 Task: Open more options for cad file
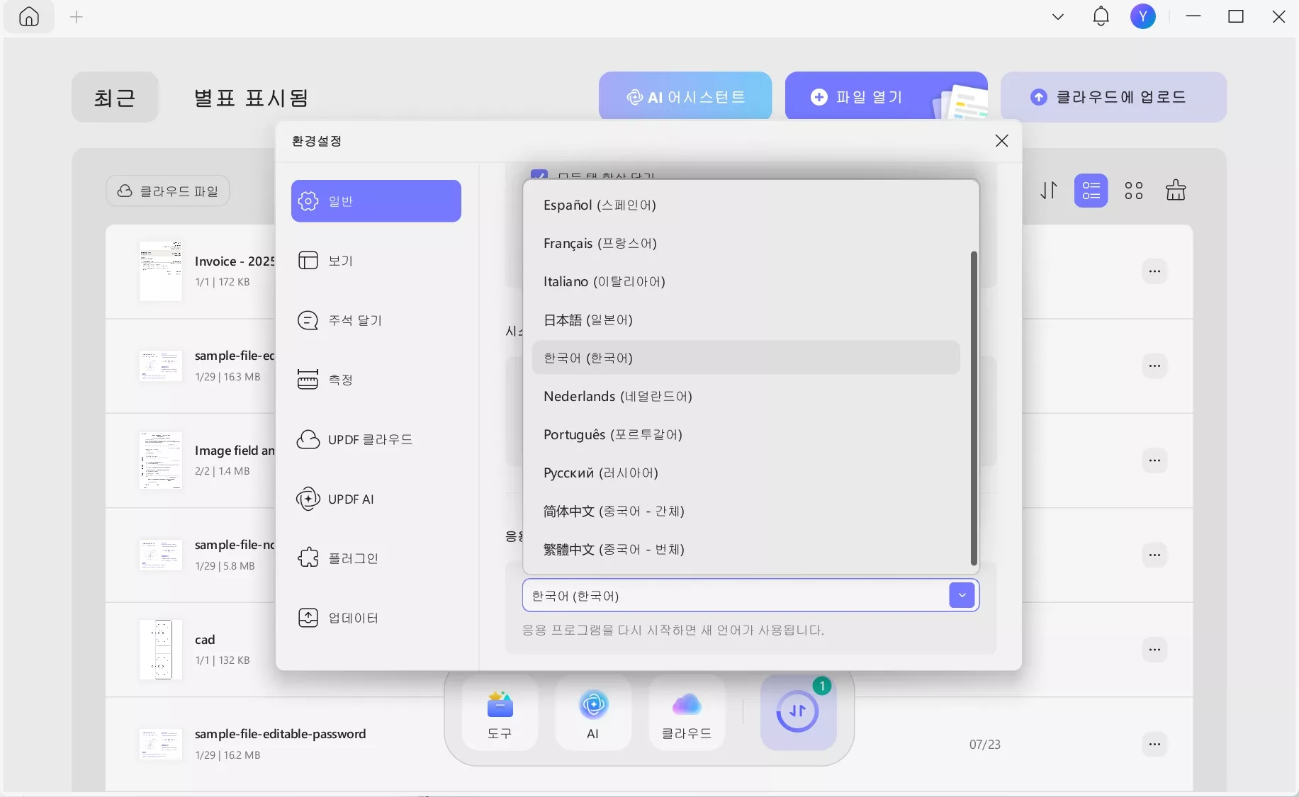pos(1154,650)
